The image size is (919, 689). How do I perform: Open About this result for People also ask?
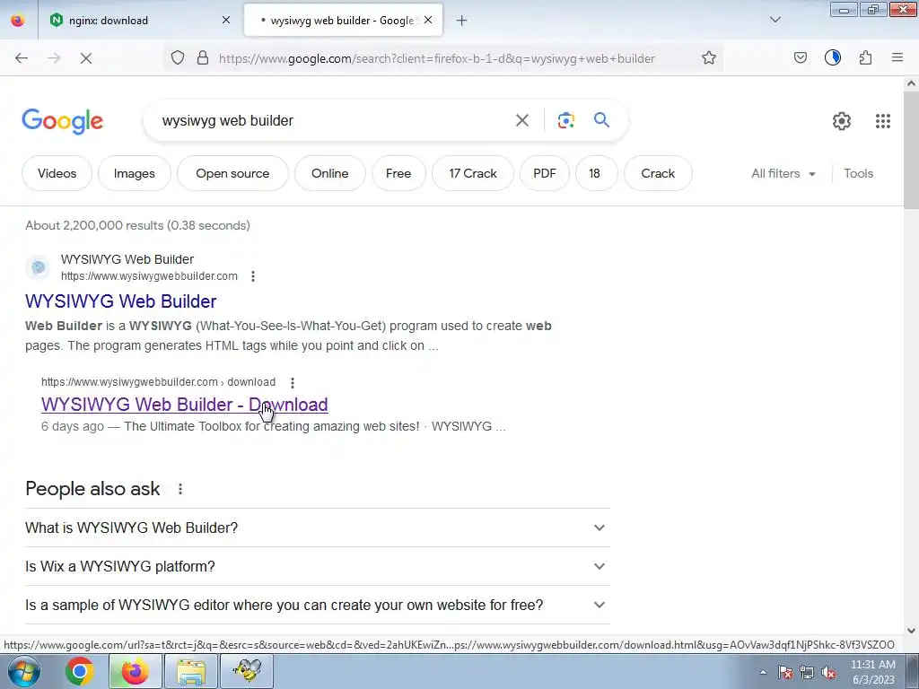(x=179, y=489)
